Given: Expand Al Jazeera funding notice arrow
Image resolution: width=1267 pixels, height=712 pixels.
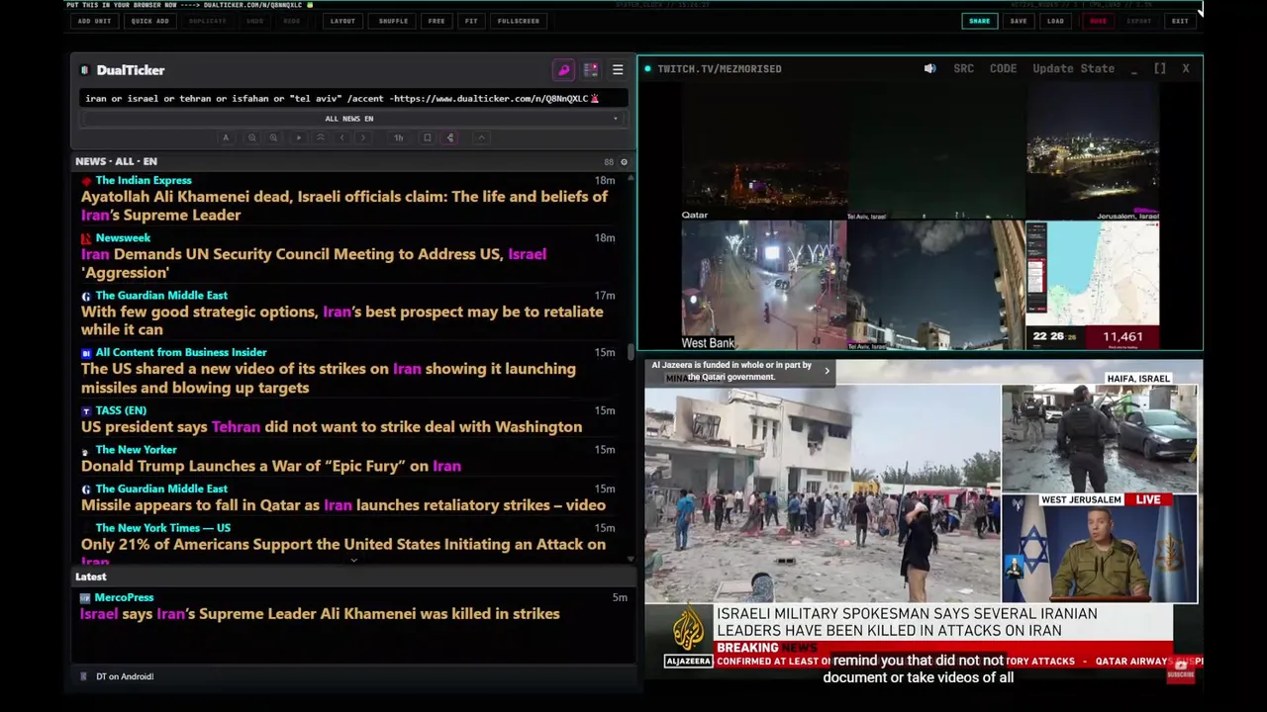Looking at the screenshot, I should coord(827,371).
